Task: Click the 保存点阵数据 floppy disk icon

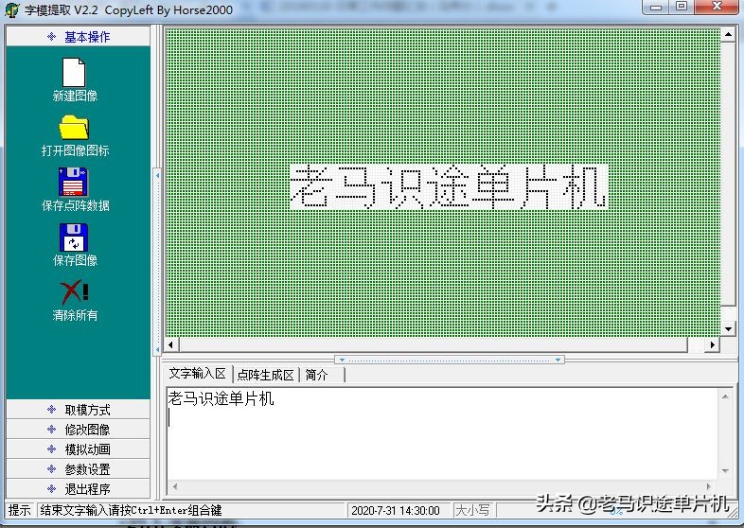Action: (73, 182)
